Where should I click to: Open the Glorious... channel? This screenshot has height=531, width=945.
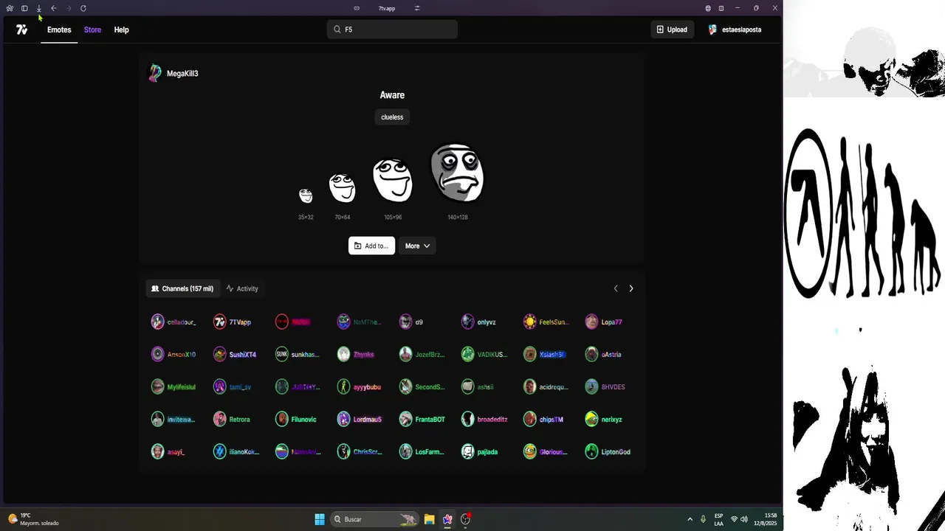546,451
